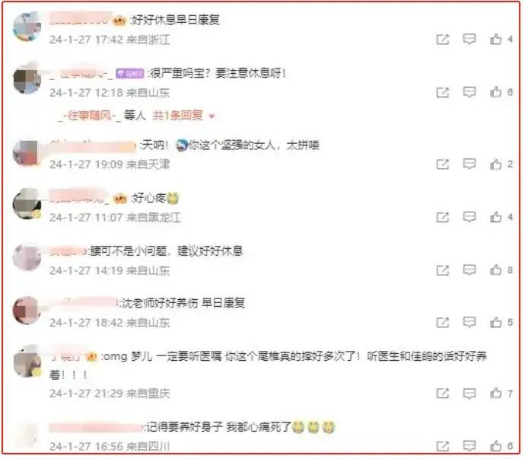Like the 好好休息早日康复 comment
This screenshot has width=525, height=459.
[496, 39]
